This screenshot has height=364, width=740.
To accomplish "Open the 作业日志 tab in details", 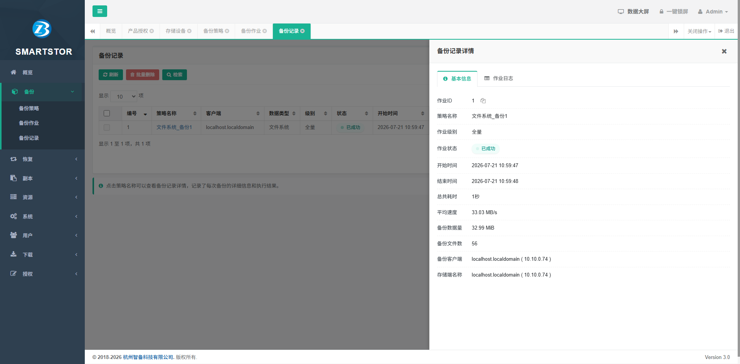I will pyautogui.click(x=499, y=78).
